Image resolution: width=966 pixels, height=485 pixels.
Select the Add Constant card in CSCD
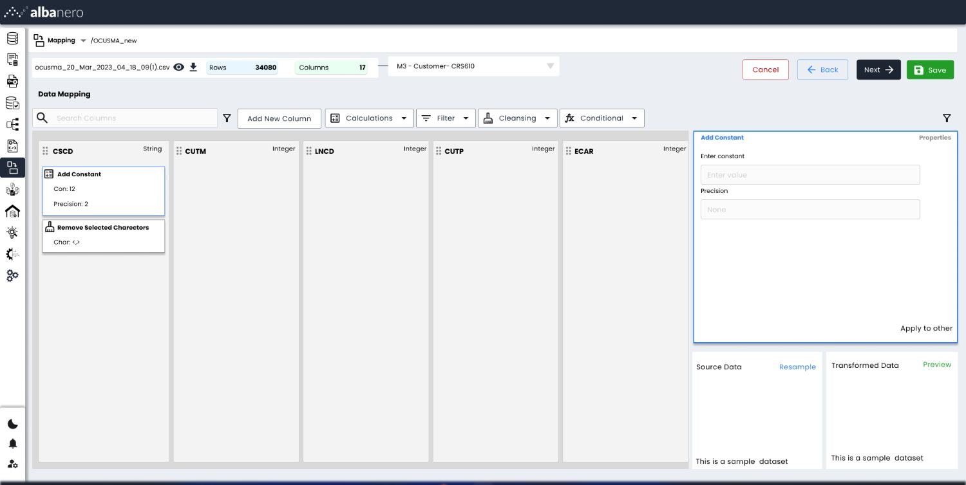(104, 191)
